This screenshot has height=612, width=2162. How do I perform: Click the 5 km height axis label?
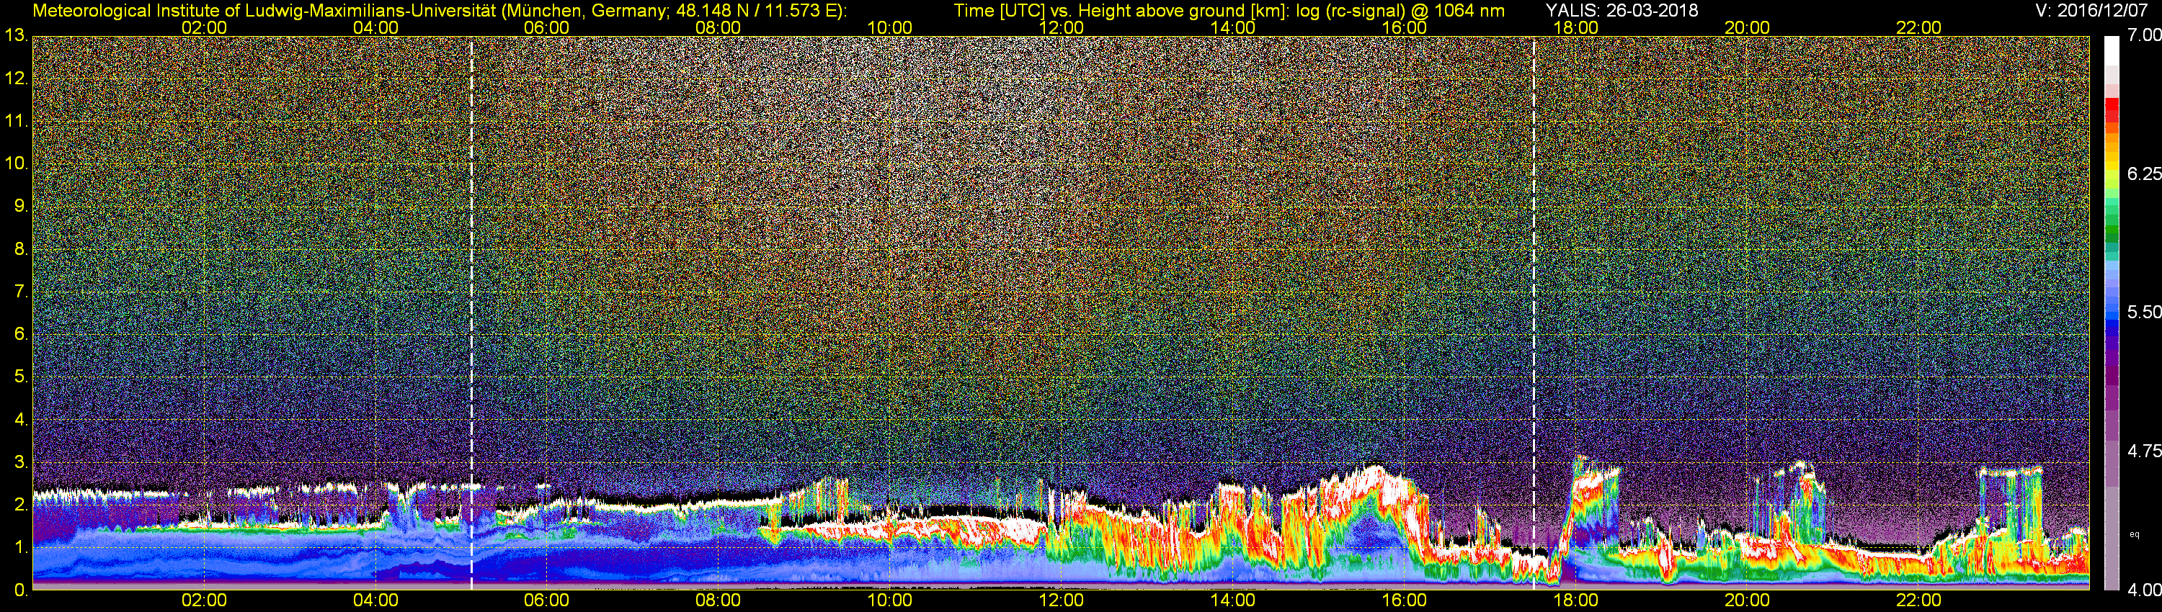pyautogui.click(x=21, y=377)
